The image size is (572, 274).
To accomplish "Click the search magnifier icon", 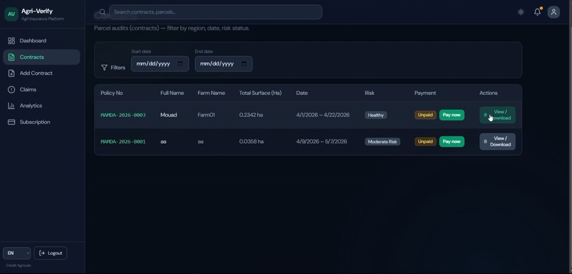I will pyautogui.click(x=102, y=12).
